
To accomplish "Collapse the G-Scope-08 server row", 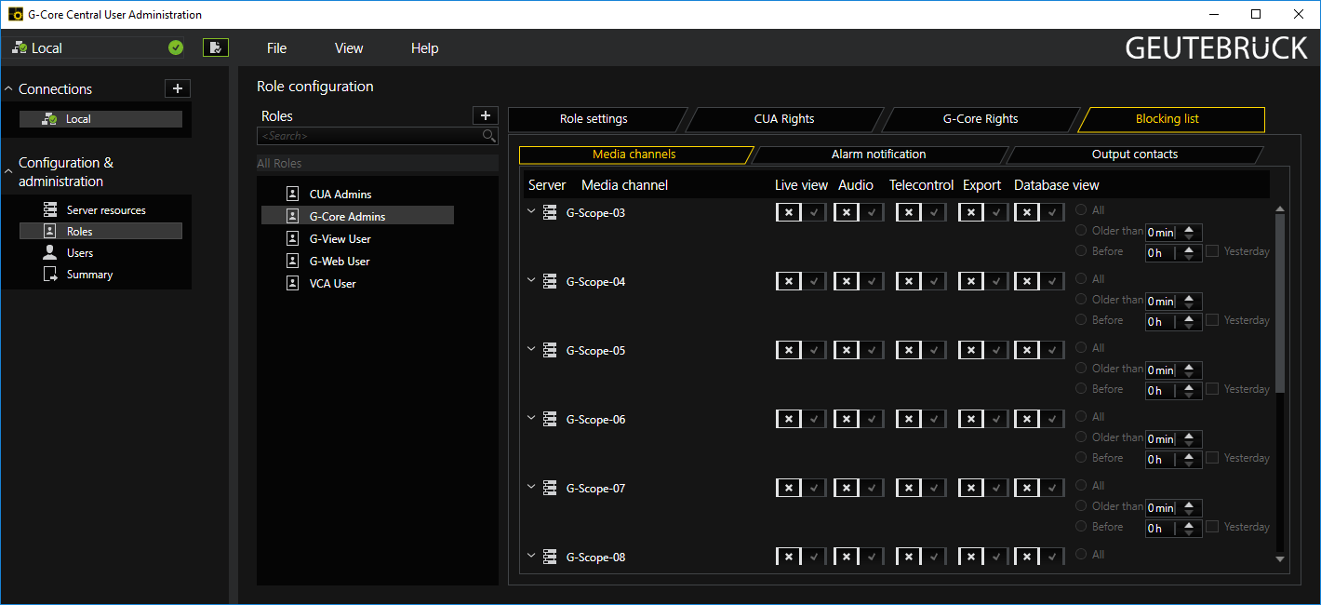I will pos(532,556).
